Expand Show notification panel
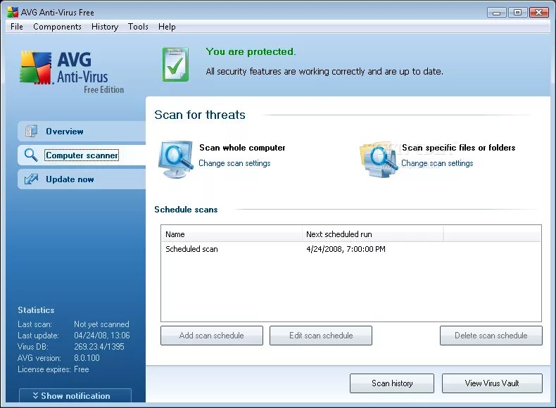Screen dimensions: 556x408 75,395
